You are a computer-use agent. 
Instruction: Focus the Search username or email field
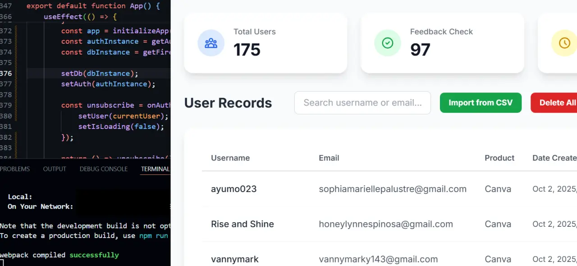[362, 103]
